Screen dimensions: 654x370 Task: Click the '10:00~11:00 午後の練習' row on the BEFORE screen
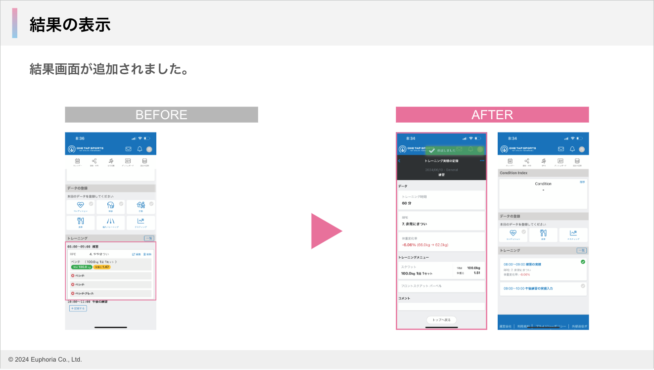[x=87, y=302]
